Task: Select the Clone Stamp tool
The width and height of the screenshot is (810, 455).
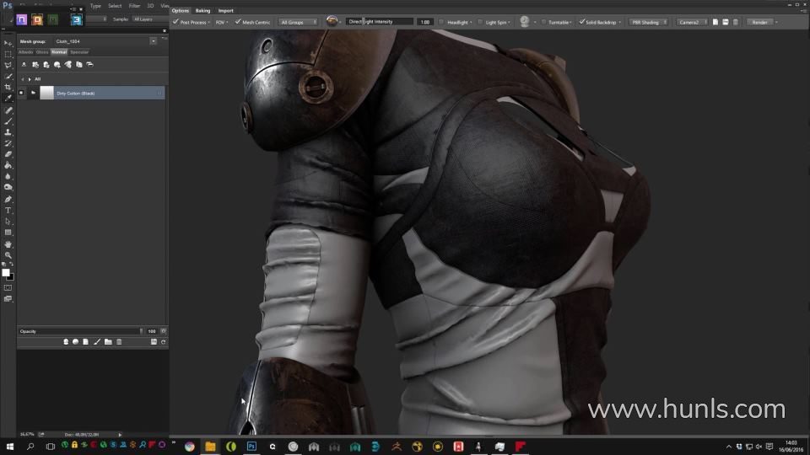Action: (x=8, y=132)
